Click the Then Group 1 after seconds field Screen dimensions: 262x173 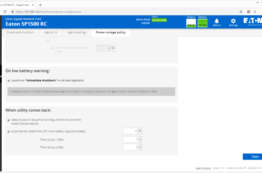coord(131,139)
